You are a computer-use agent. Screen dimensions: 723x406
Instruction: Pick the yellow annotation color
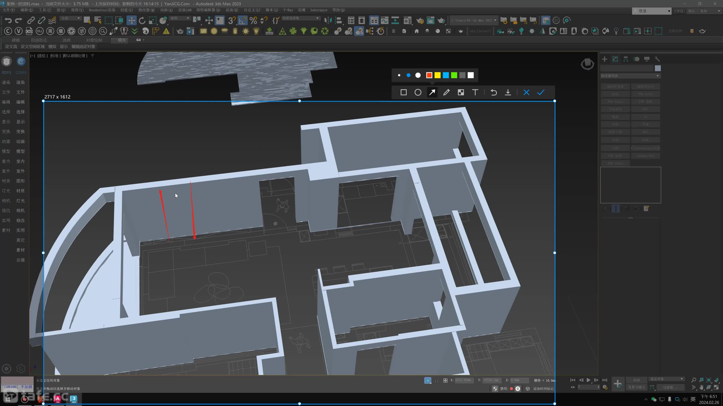pyautogui.click(x=437, y=75)
